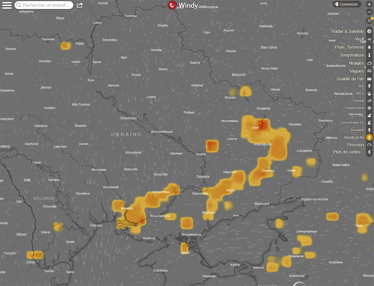Click the Connexion login button
The width and height of the screenshot is (374, 286).
tap(346, 4)
